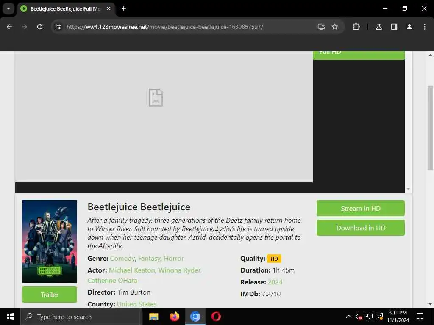Open the Horror genre link
The width and height of the screenshot is (434, 325).
point(173,259)
